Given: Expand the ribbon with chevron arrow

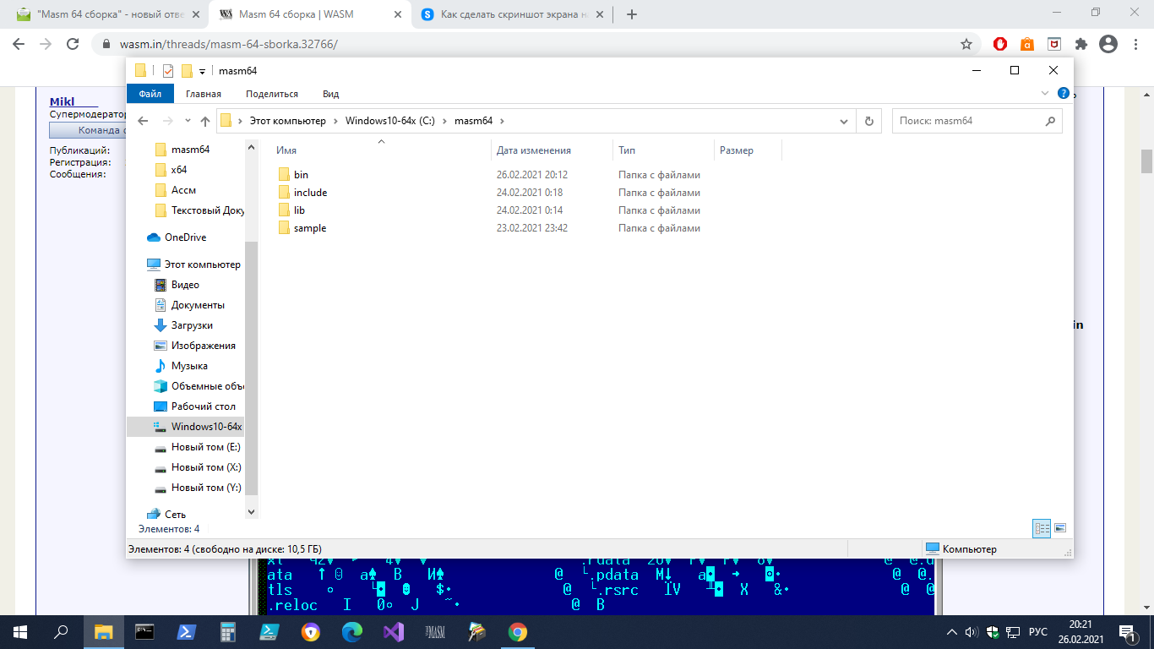Looking at the screenshot, I should (1045, 94).
